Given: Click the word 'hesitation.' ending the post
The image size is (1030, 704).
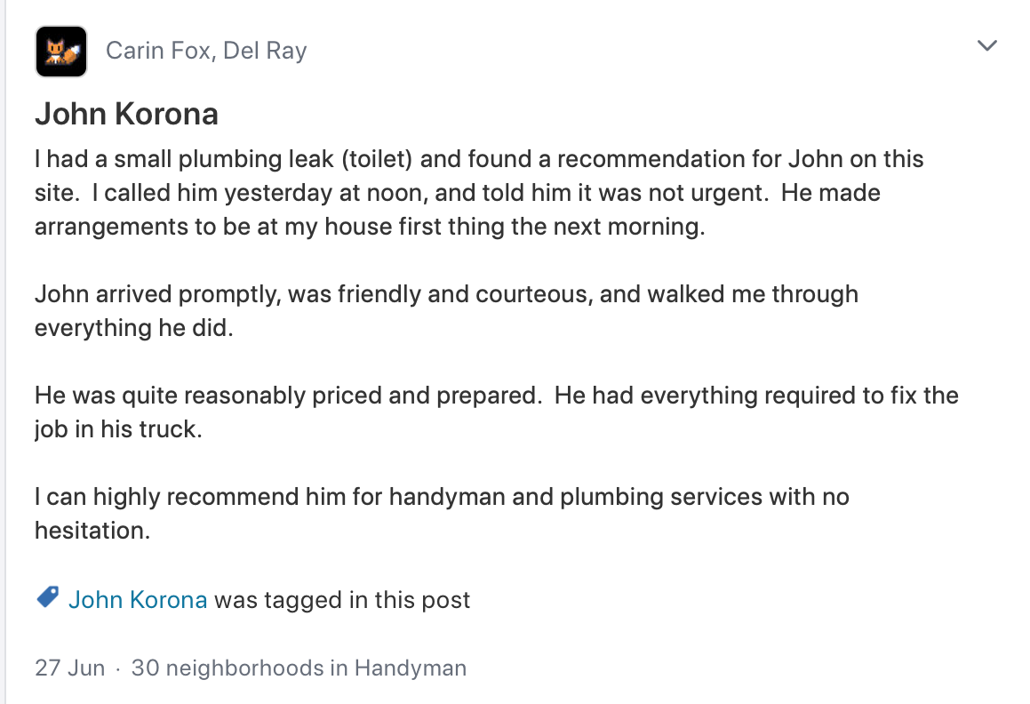Looking at the screenshot, I should pyautogui.click(x=92, y=531).
